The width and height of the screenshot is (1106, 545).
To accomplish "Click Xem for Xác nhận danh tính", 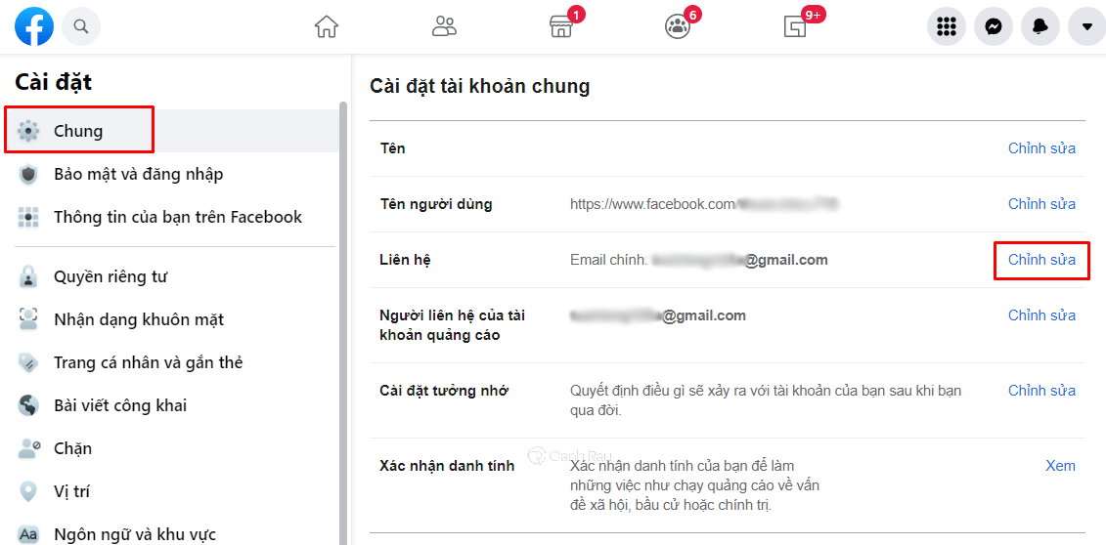I will click(1060, 466).
